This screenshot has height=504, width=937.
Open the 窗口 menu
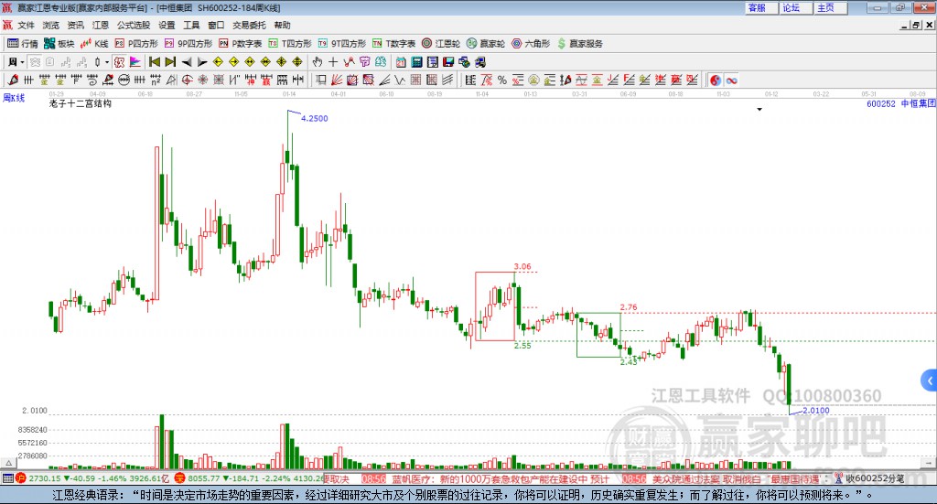point(216,25)
